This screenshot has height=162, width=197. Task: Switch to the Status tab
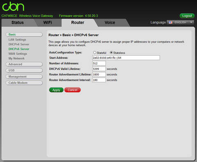18,22
